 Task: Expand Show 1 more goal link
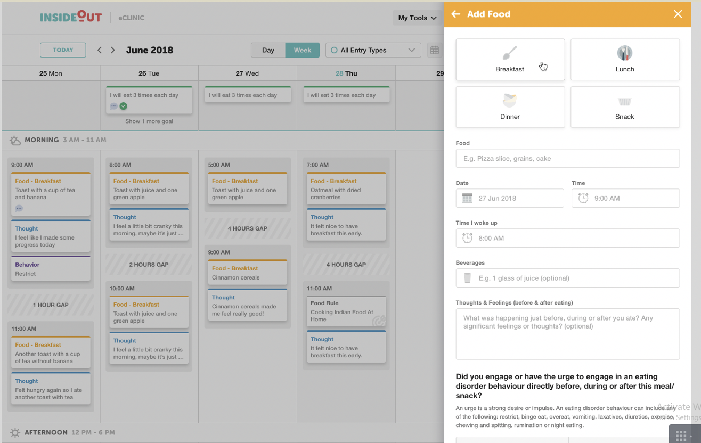pyautogui.click(x=149, y=121)
